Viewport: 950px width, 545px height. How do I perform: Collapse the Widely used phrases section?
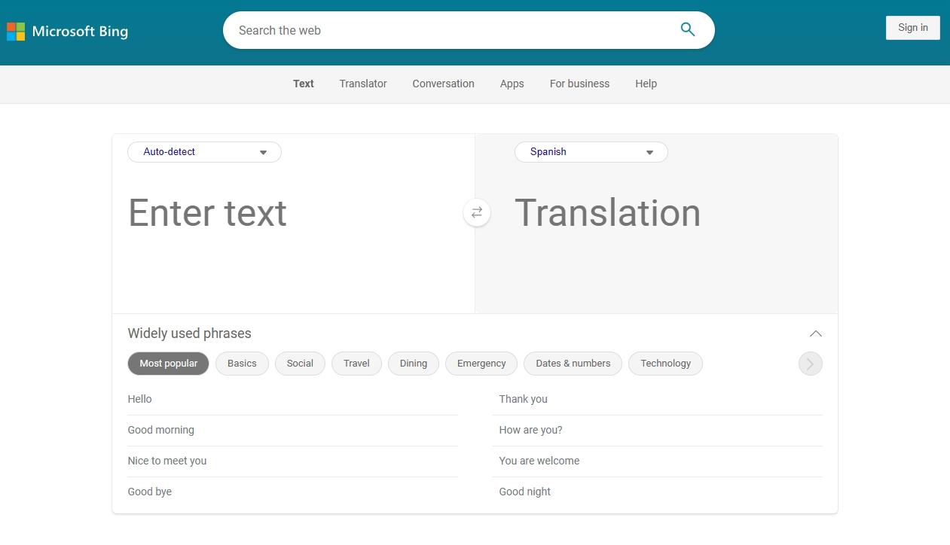(x=815, y=333)
